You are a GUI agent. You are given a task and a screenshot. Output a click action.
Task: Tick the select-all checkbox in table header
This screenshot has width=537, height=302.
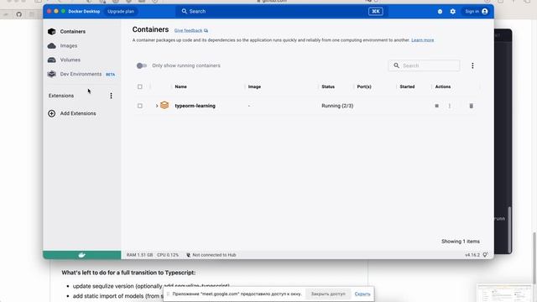point(140,86)
